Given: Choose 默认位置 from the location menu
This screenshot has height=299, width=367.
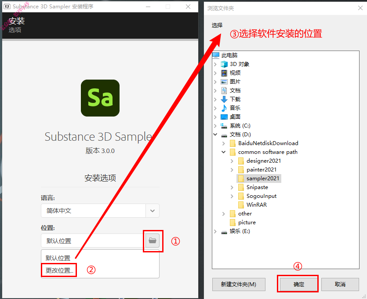Looking at the screenshot, I should 58,258.
